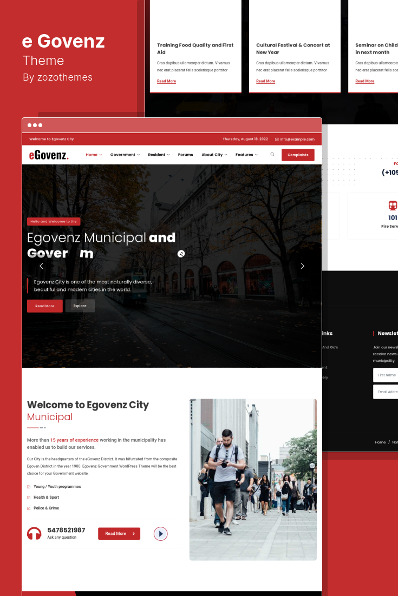Image resolution: width=398 pixels, height=596 pixels.
Task: Click checkmark icon beside Police & Crime
Action: [29, 508]
